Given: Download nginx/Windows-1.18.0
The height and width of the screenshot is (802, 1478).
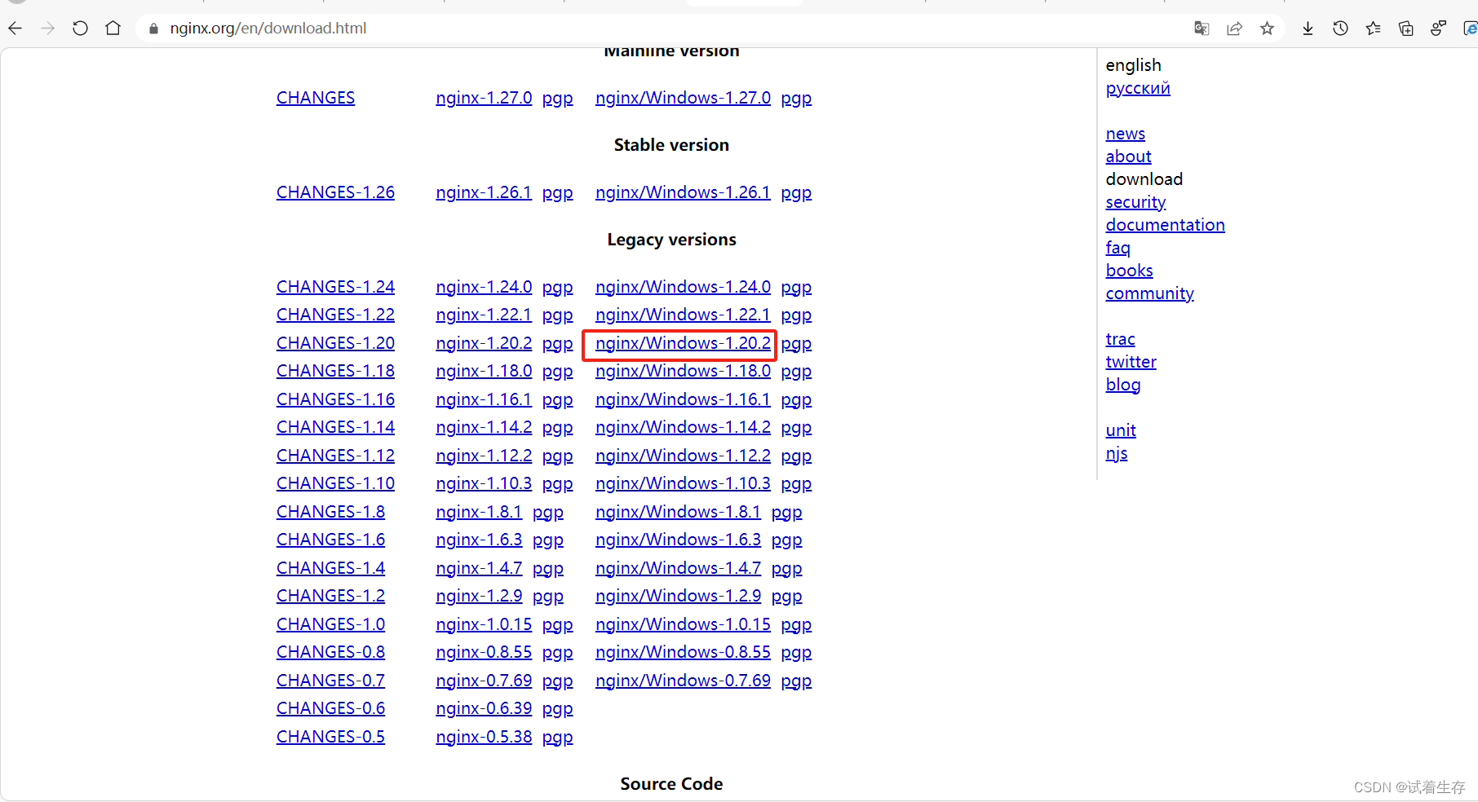Looking at the screenshot, I should pos(683,371).
